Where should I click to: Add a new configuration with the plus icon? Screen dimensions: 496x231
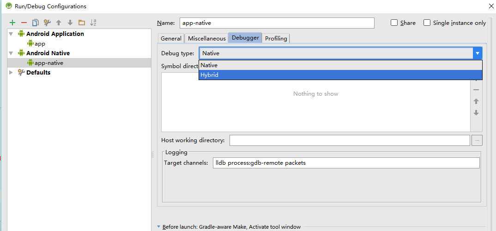pyautogui.click(x=12, y=23)
